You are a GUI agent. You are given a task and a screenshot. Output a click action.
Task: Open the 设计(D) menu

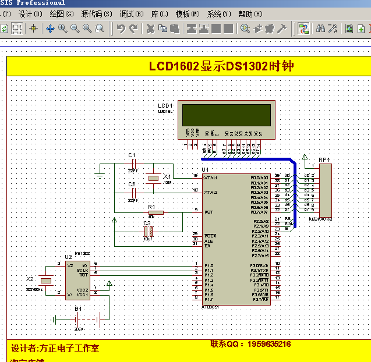[x=30, y=14]
